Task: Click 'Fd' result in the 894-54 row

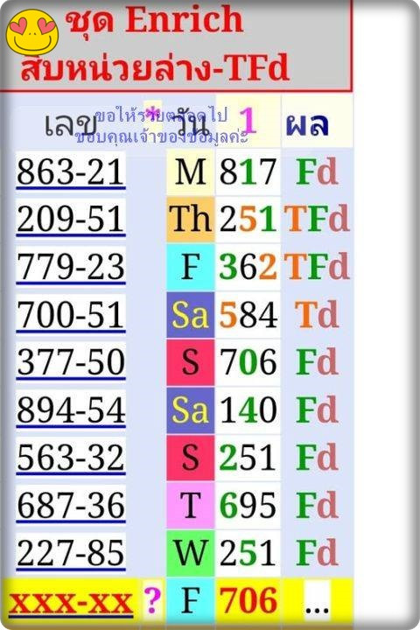Action: pyautogui.click(x=317, y=409)
